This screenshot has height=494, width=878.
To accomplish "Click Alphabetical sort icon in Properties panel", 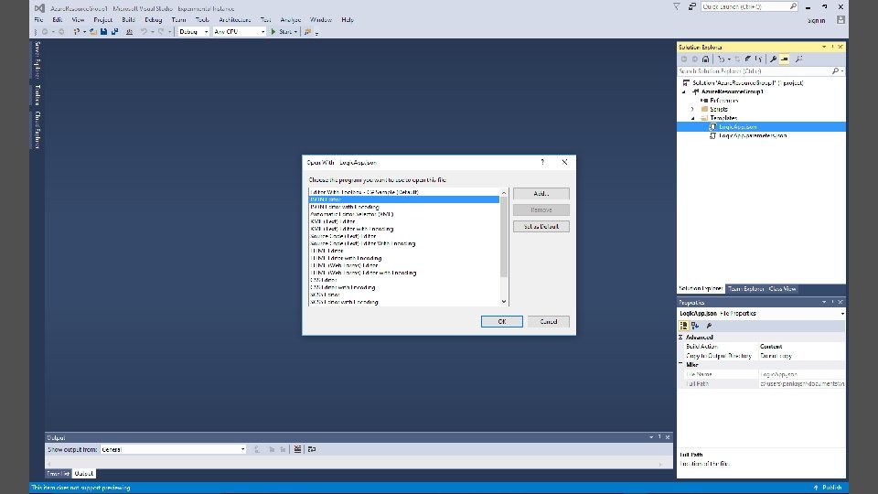I will [695, 326].
